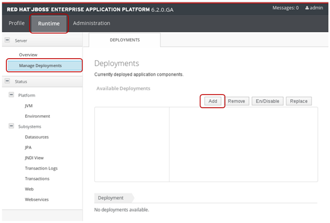Open Datasources subsystem
The image size is (330, 223).
coord(36,137)
